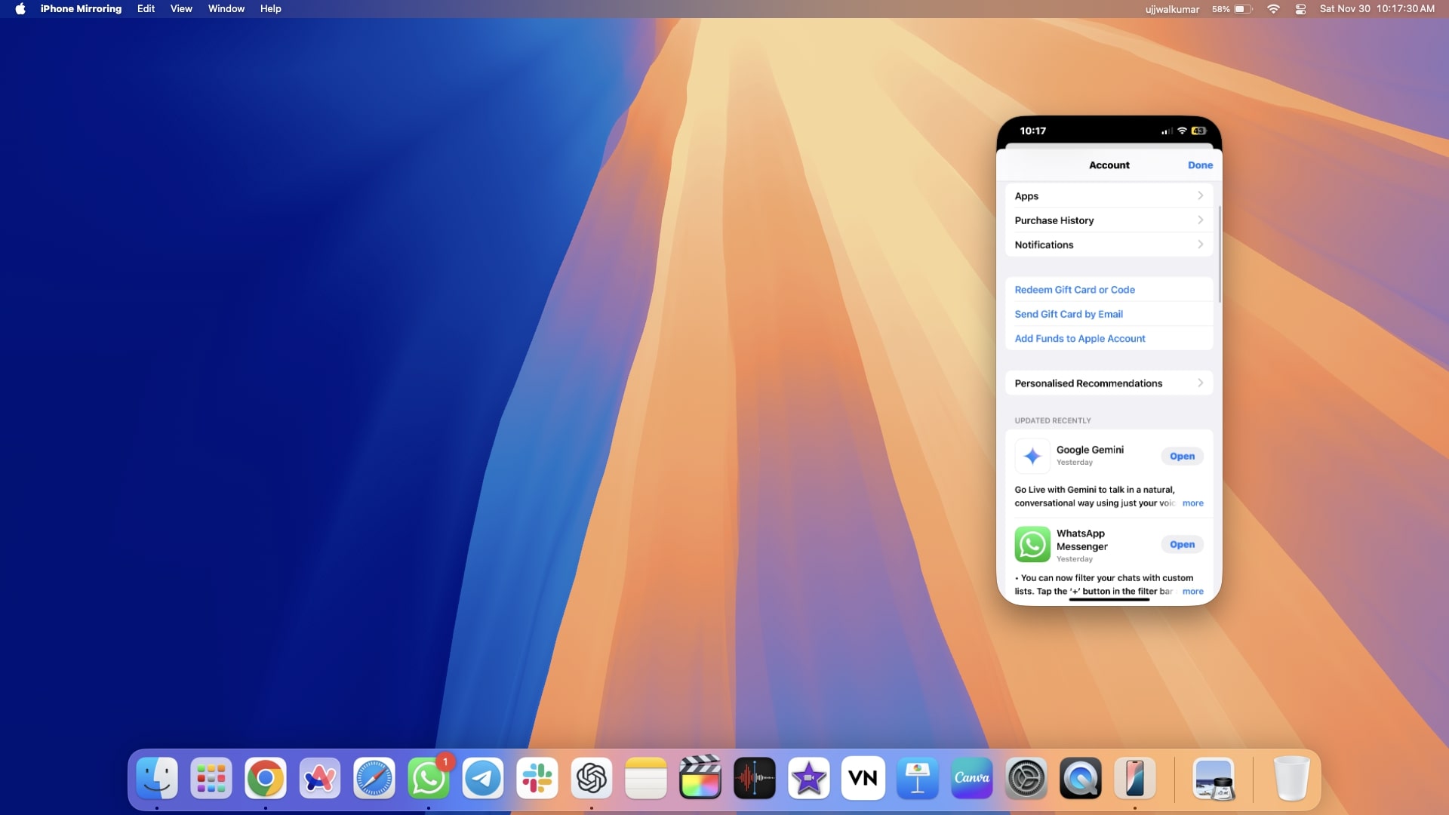Launch Keynote from the dock
The width and height of the screenshot is (1449, 815).
pos(918,778)
